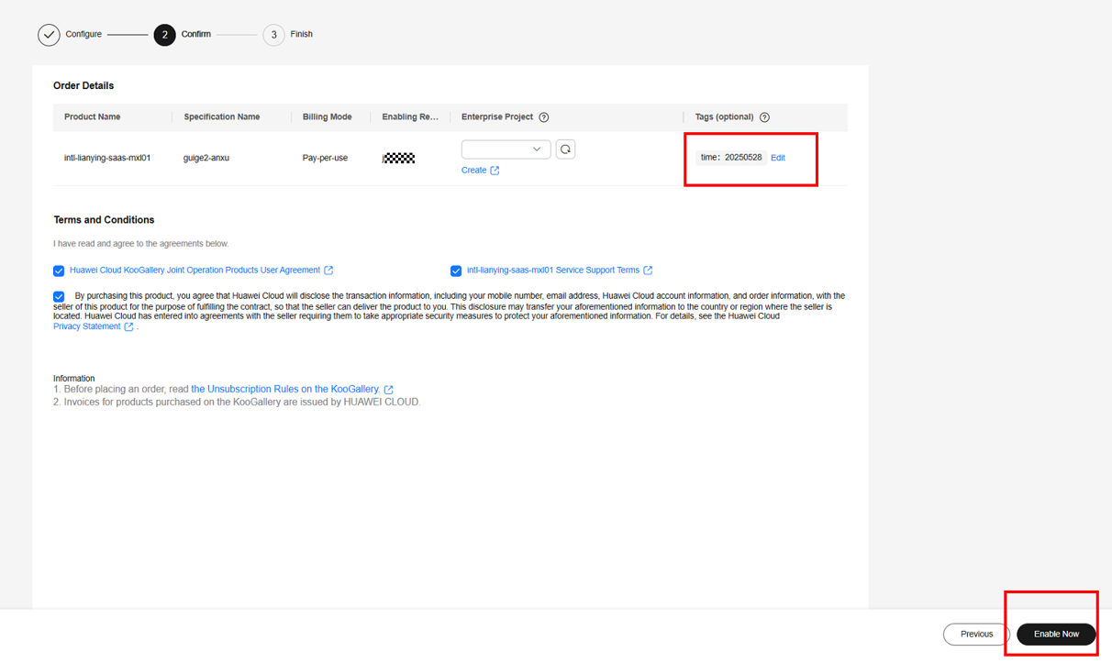Click the Tags (optional) header text
The height and width of the screenshot is (663, 1112).
tap(724, 117)
